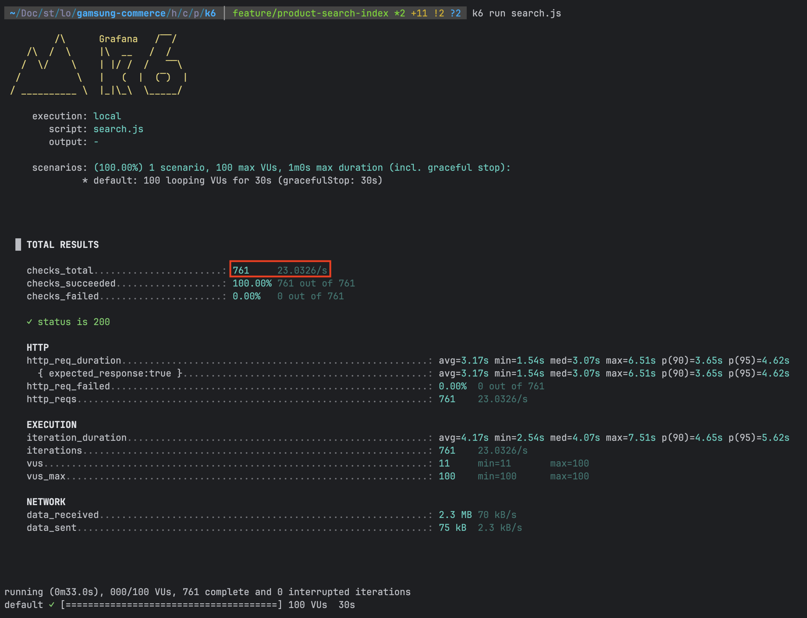Viewport: 807px width, 618px height.
Task: Click the green check after default
Action: pyautogui.click(x=52, y=605)
